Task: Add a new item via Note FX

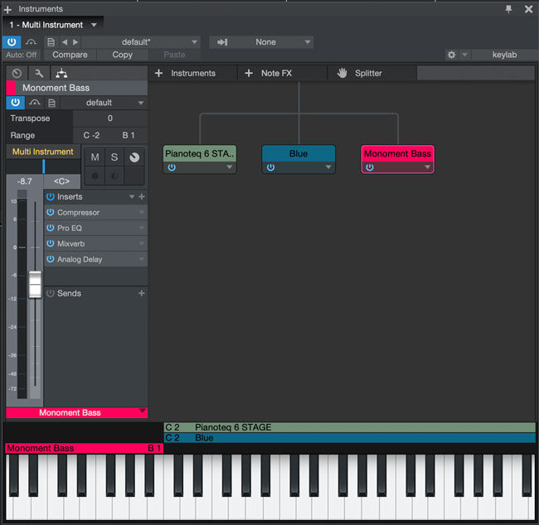Action: click(x=269, y=73)
